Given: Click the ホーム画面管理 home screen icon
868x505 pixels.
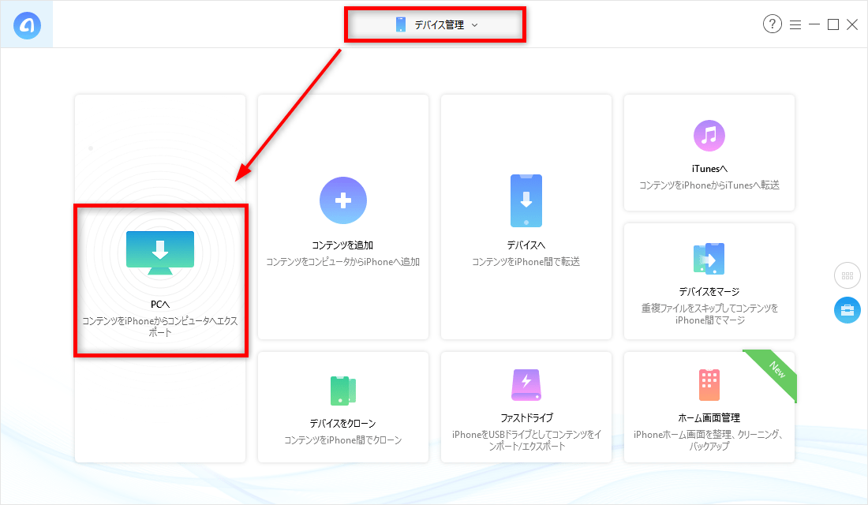Looking at the screenshot, I should [x=709, y=386].
